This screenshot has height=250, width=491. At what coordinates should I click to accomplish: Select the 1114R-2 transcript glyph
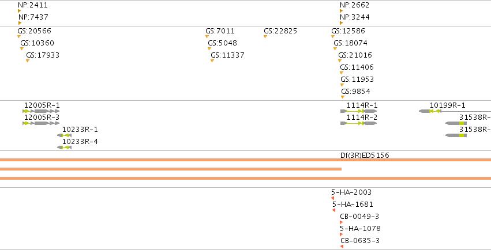click(x=358, y=123)
